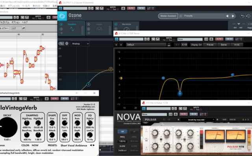Select next Ozone preset arrow

(x=233, y=16)
